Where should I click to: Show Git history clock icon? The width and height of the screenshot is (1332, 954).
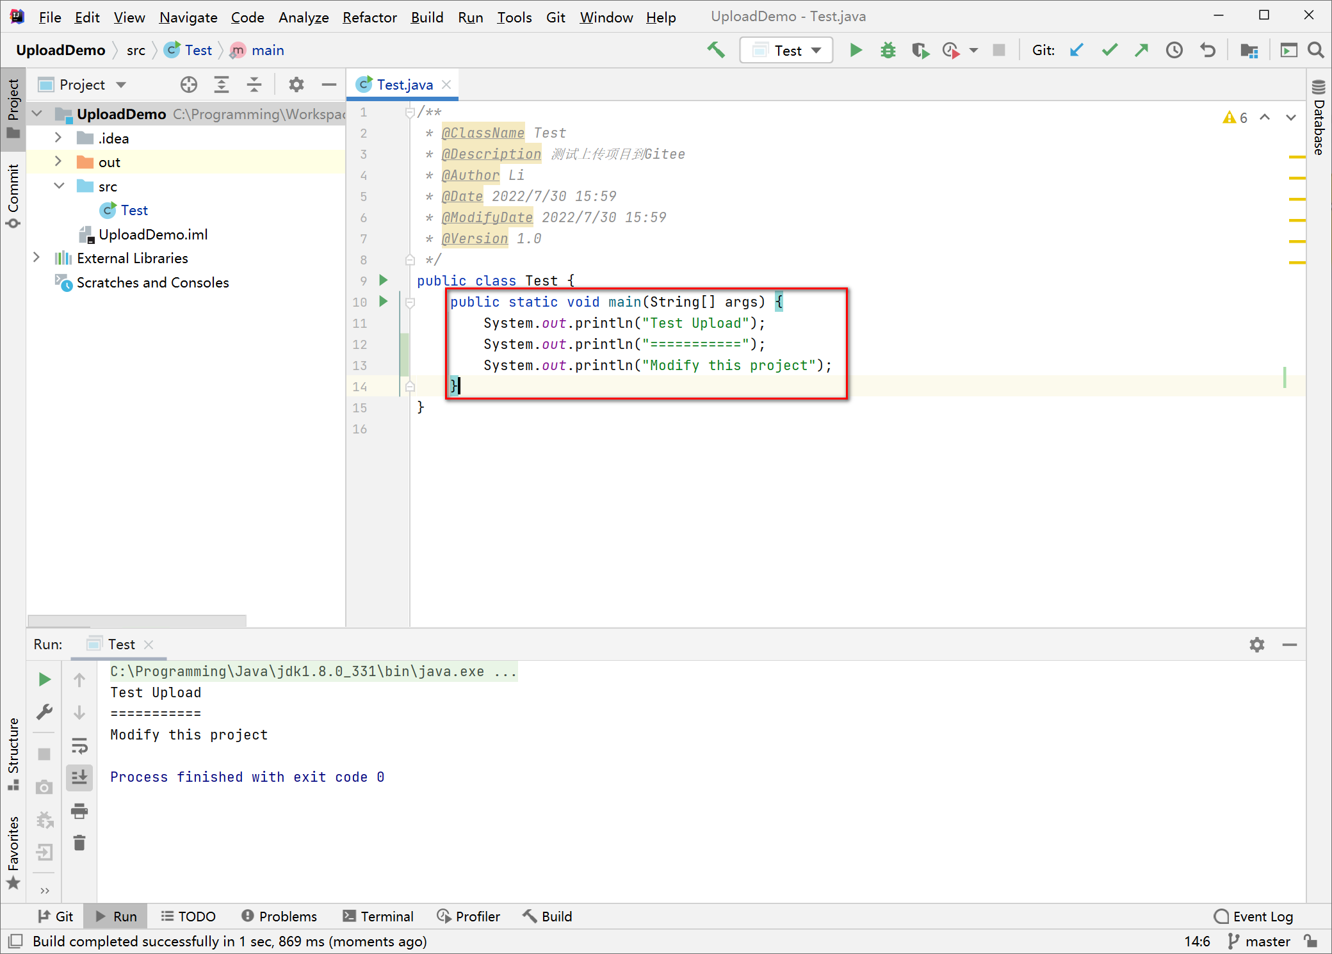1174,50
